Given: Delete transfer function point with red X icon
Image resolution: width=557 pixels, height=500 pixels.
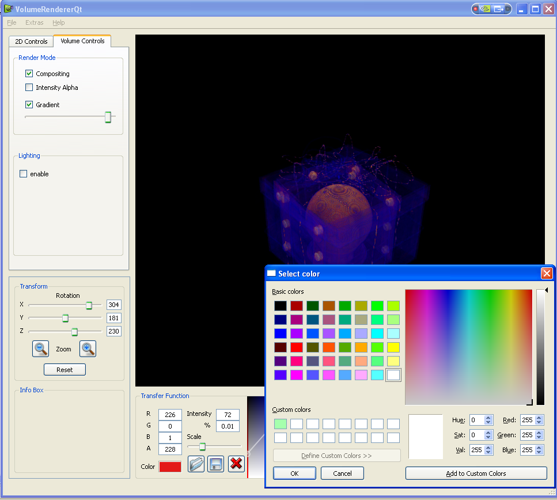Looking at the screenshot, I should (x=236, y=464).
